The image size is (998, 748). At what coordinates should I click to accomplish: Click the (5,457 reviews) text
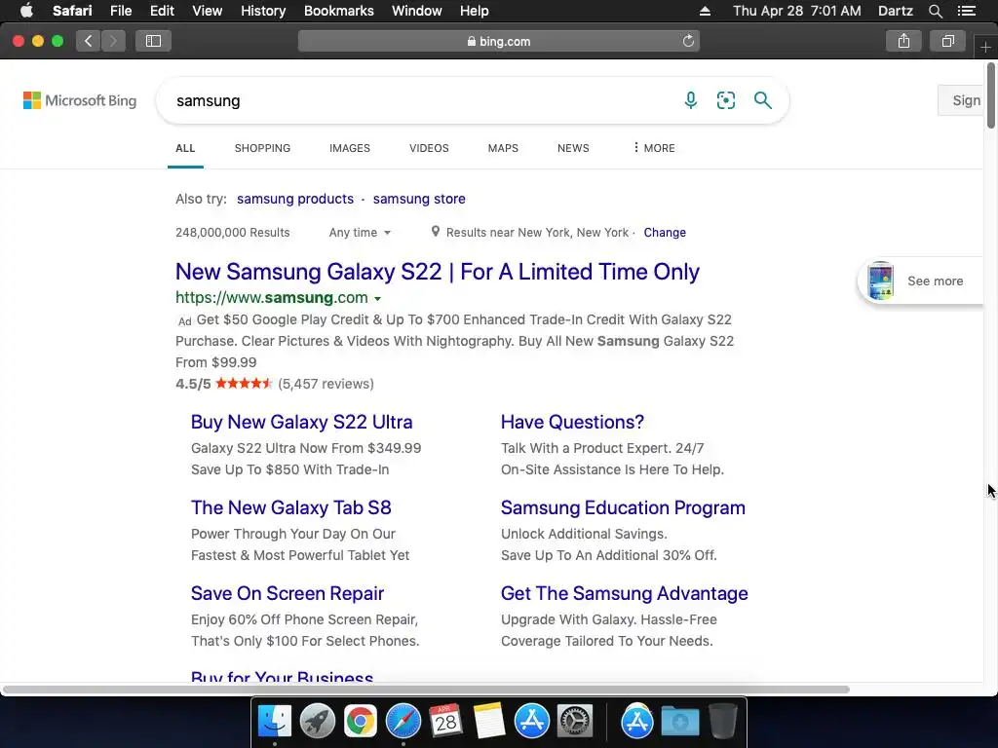coord(326,384)
